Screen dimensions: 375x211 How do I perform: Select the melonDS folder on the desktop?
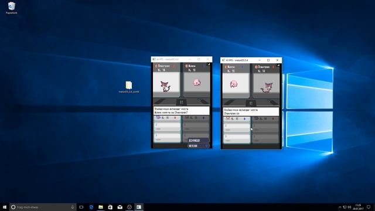(x=129, y=87)
